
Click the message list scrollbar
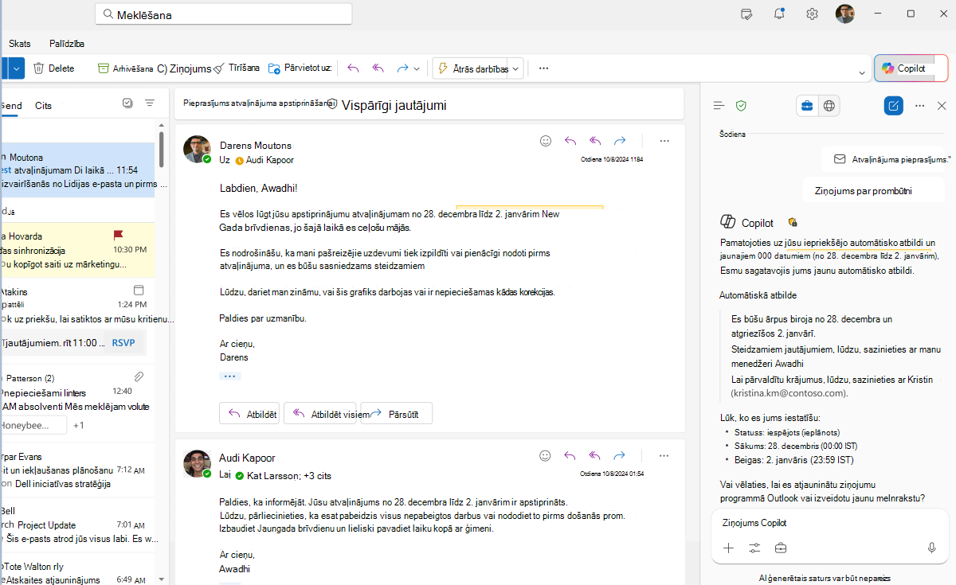point(162,149)
